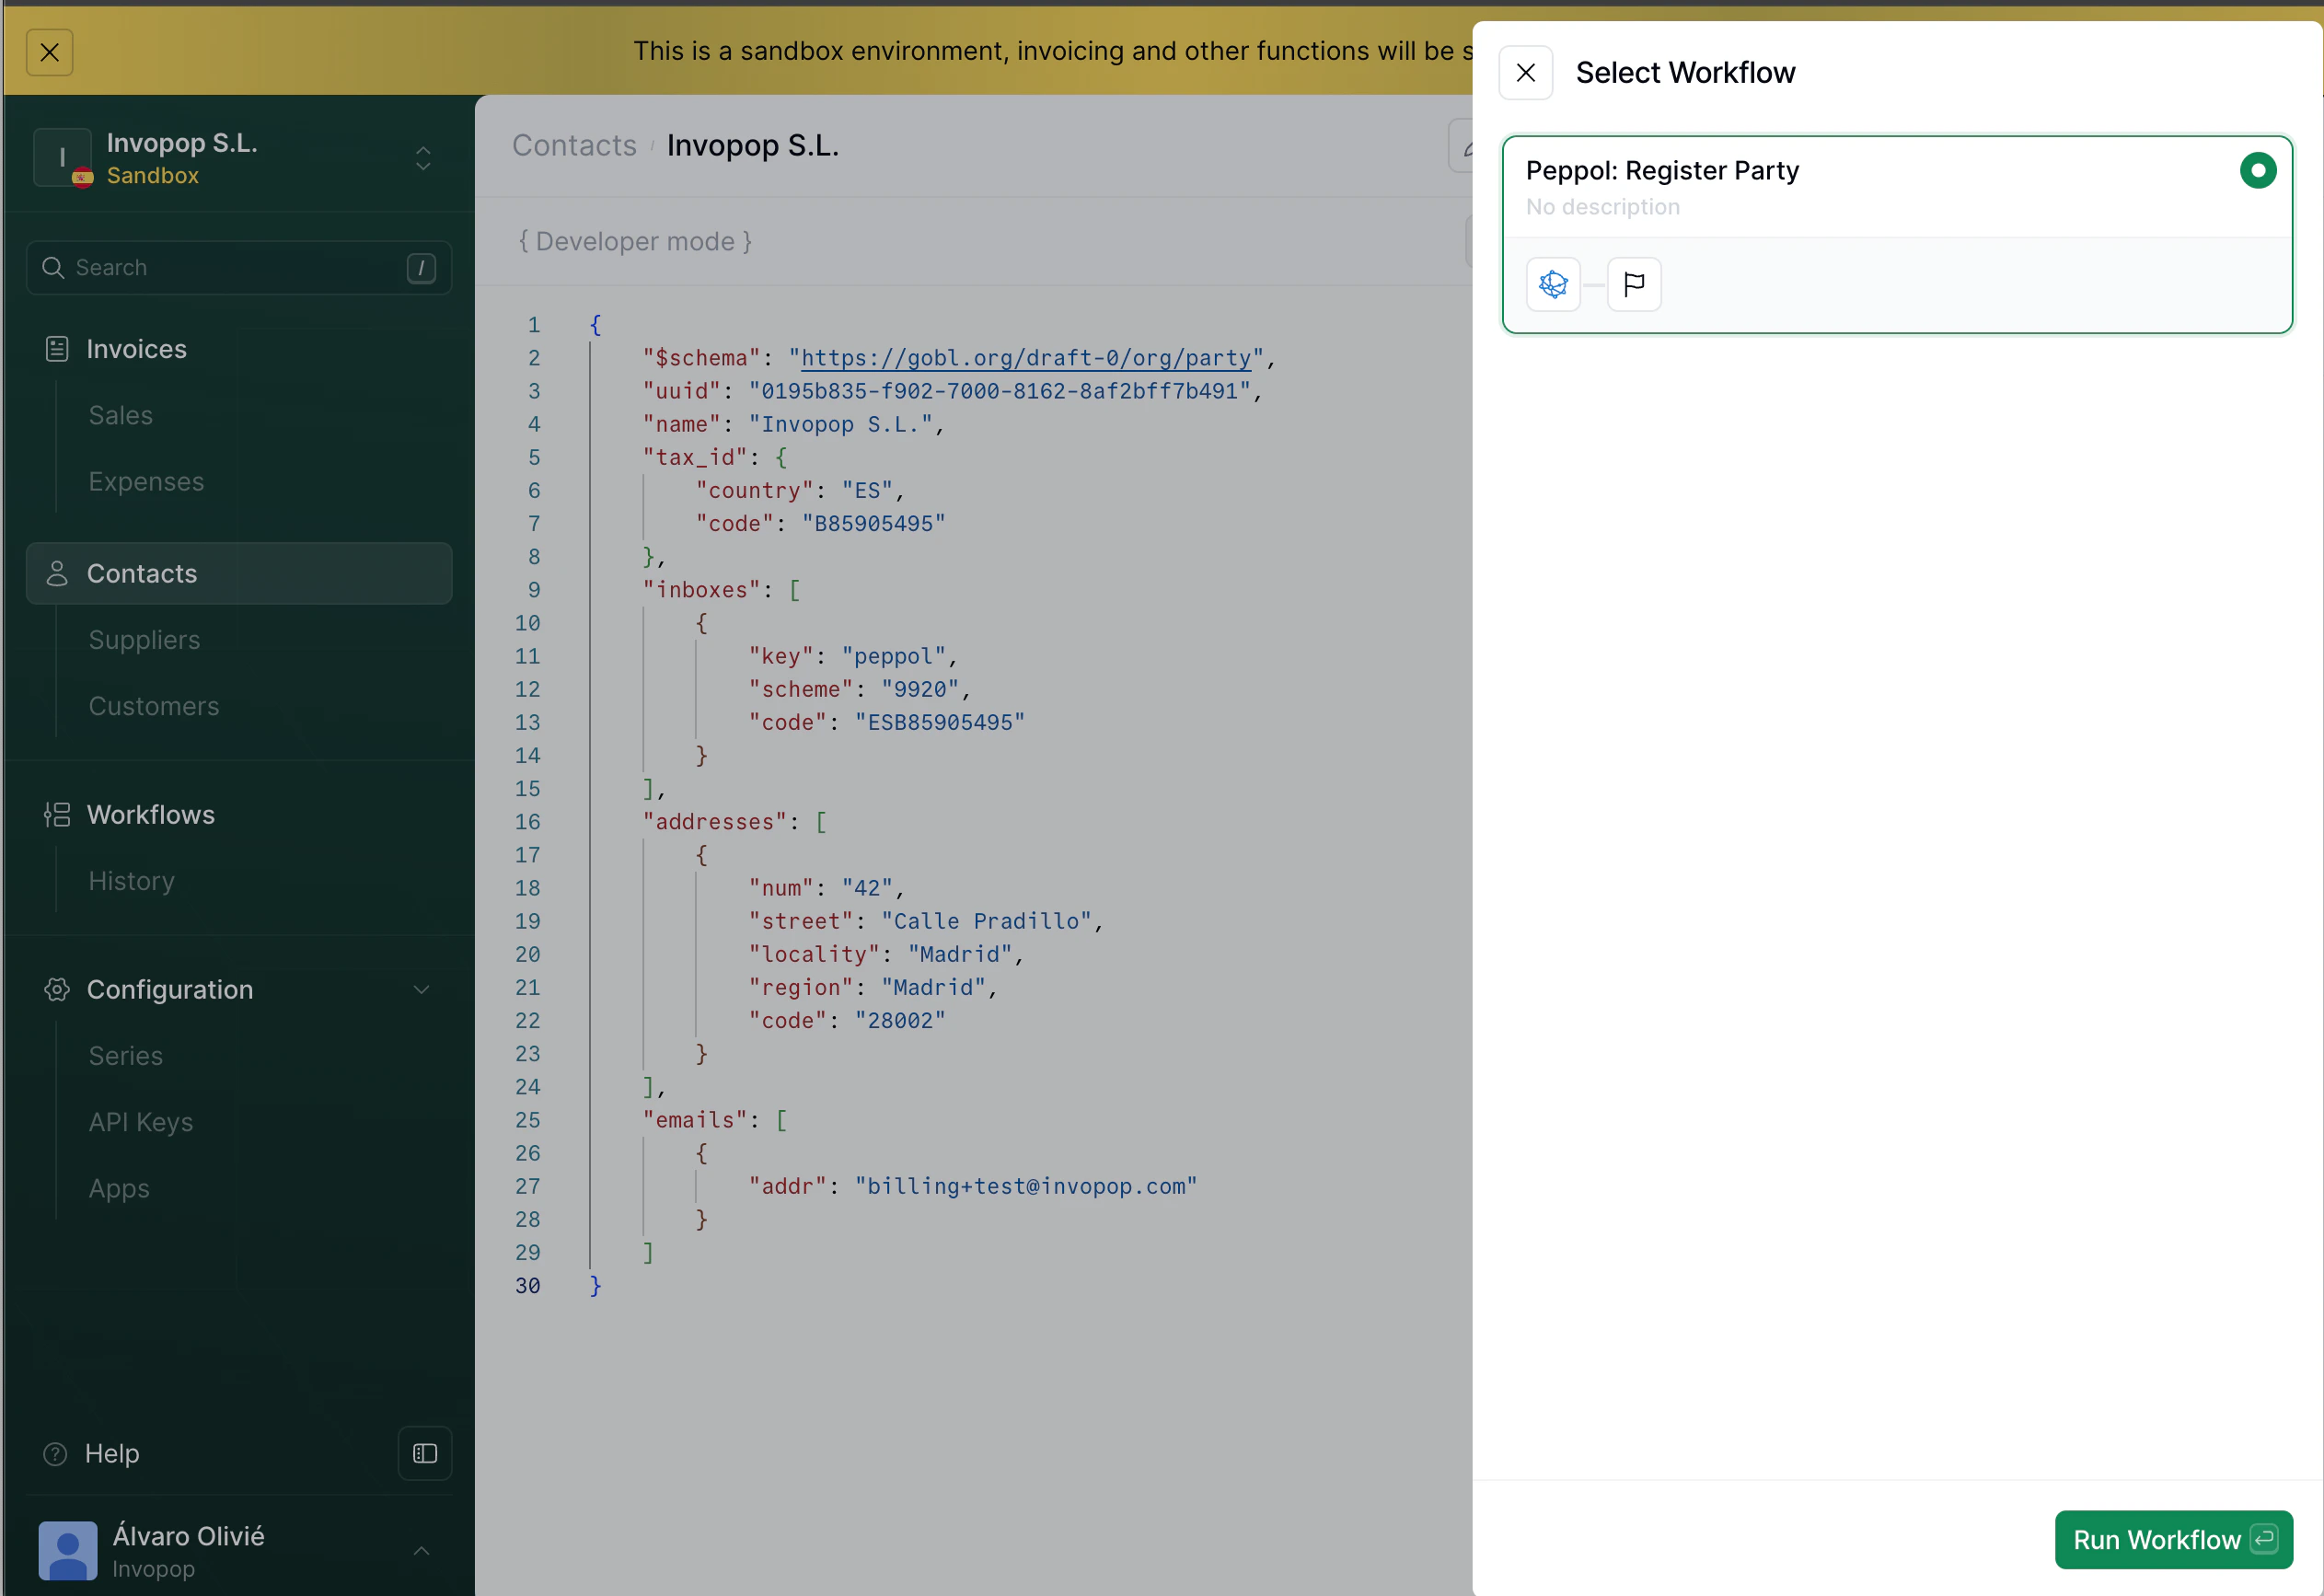Collapse the Configuration section chevron
This screenshot has height=1596, width=2324.
tap(421, 989)
